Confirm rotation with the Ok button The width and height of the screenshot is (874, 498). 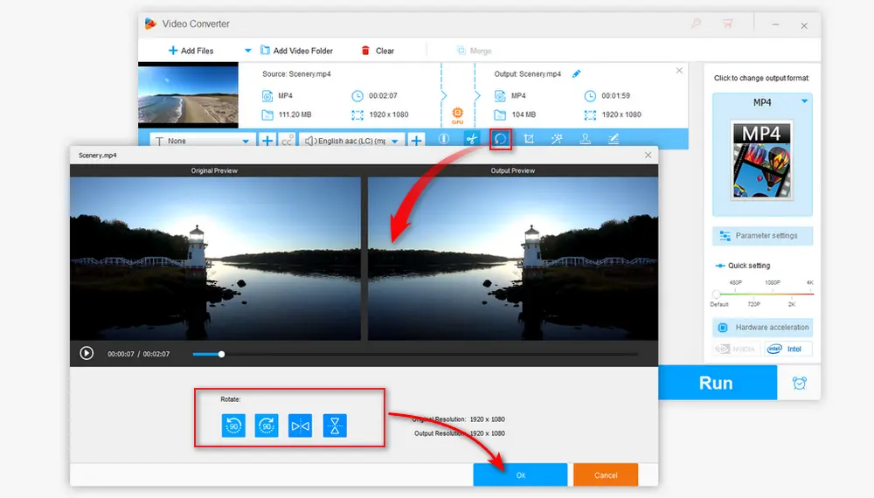click(520, 474)
